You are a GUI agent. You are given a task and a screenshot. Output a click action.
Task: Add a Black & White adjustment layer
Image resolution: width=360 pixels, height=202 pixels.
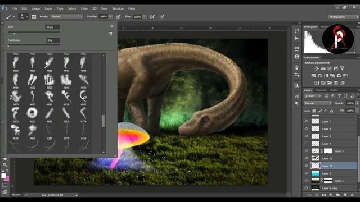(326, 76)
